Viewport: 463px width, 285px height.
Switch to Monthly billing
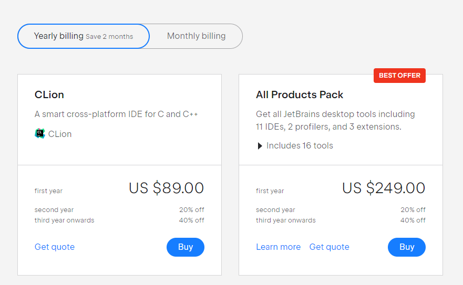click(196, 36)
